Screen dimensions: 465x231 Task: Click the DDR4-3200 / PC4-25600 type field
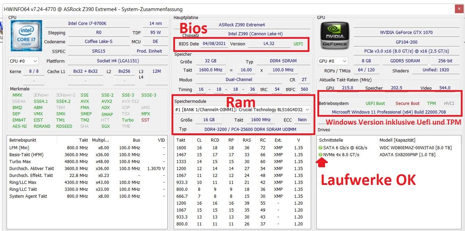[x=250, y=129]
